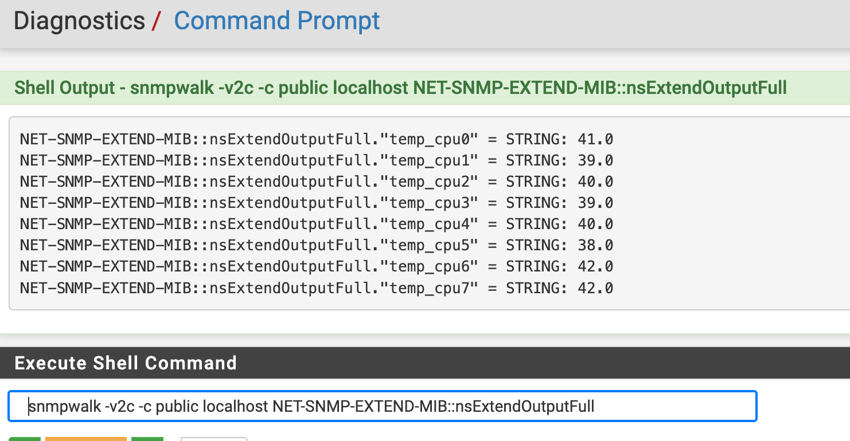The image size is (850, 441).
Task: Click the green button left of orange button
Action: 24,439
